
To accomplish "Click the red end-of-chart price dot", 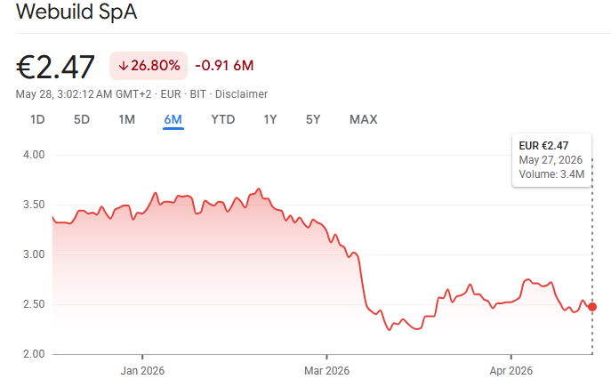I will (x=592, y=307).
